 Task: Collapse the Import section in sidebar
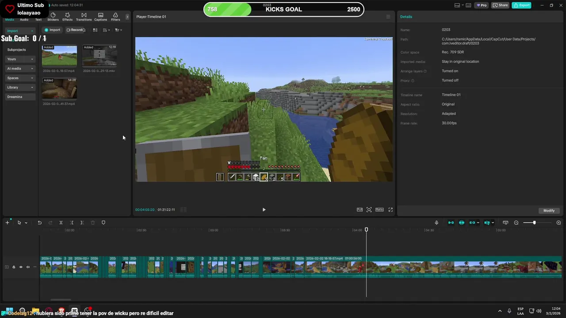click(32, 31)
